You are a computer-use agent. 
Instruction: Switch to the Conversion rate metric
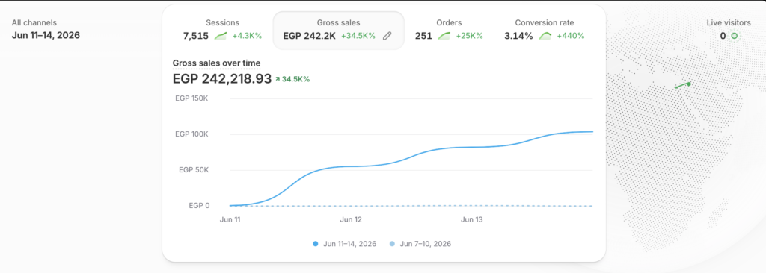point(545,30)
